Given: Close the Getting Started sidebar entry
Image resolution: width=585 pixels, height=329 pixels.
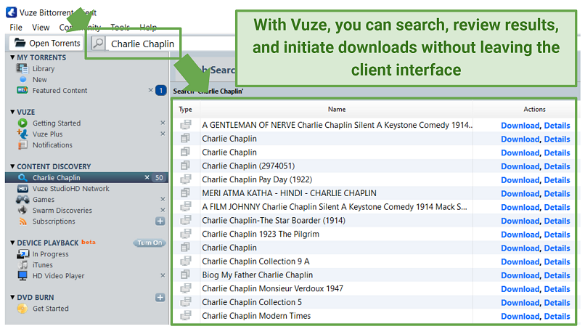Looking at the screenshot, I should (163, 123).
